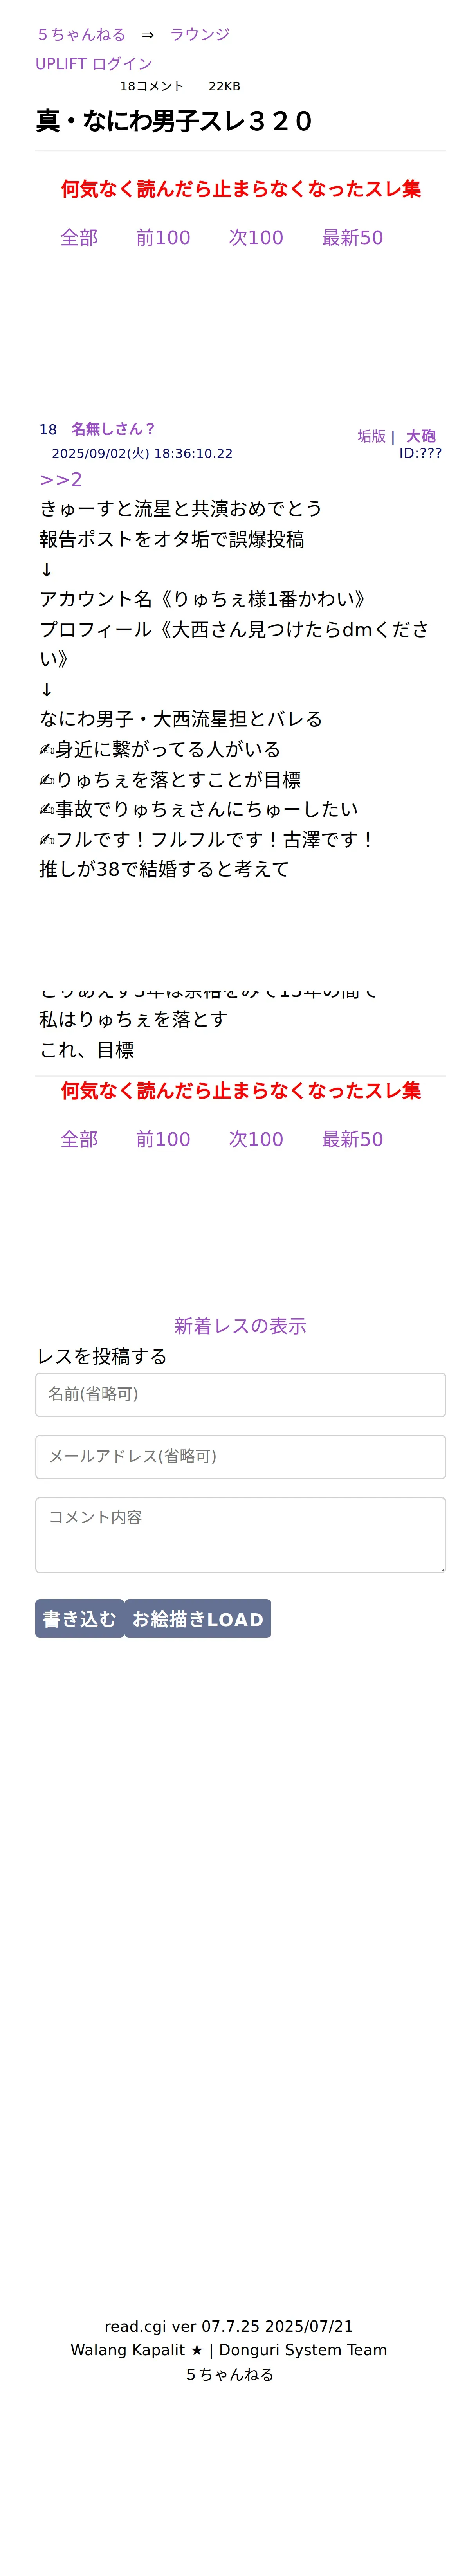Screen dimensions: 458x2576
Task: Click the 大砲 link on post 18
Action: [x=421, y=436]
